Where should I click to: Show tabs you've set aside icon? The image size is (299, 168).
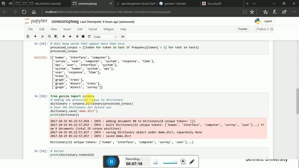tap(3, 4)
